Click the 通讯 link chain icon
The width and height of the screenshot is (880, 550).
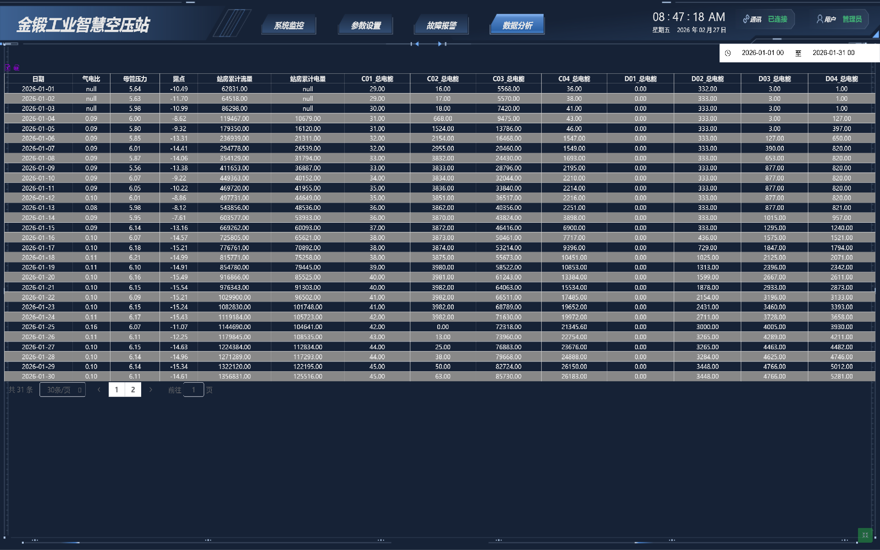click(746, 19)
